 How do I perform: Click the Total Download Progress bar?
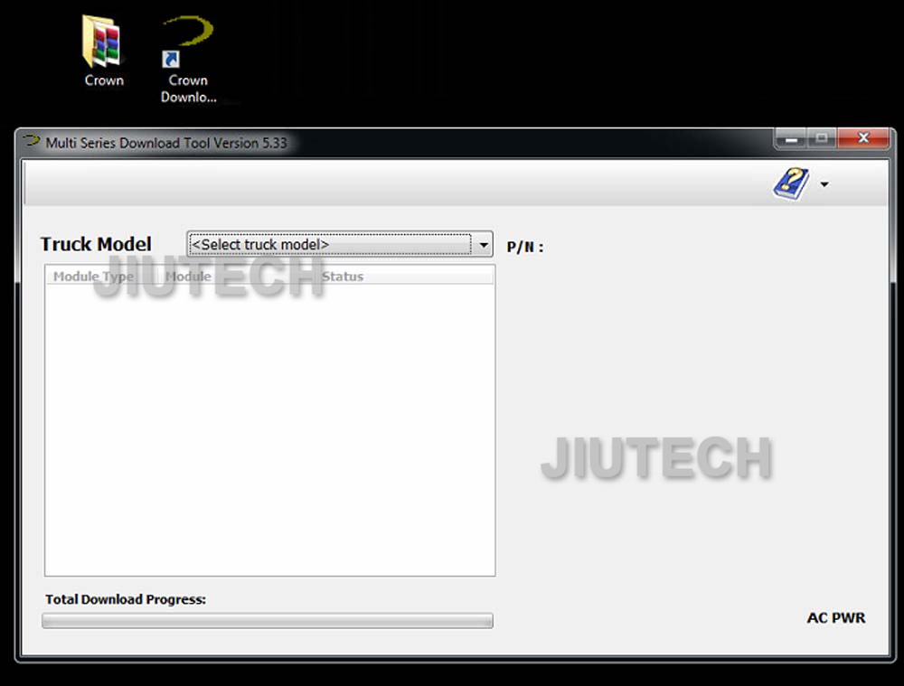268,621
